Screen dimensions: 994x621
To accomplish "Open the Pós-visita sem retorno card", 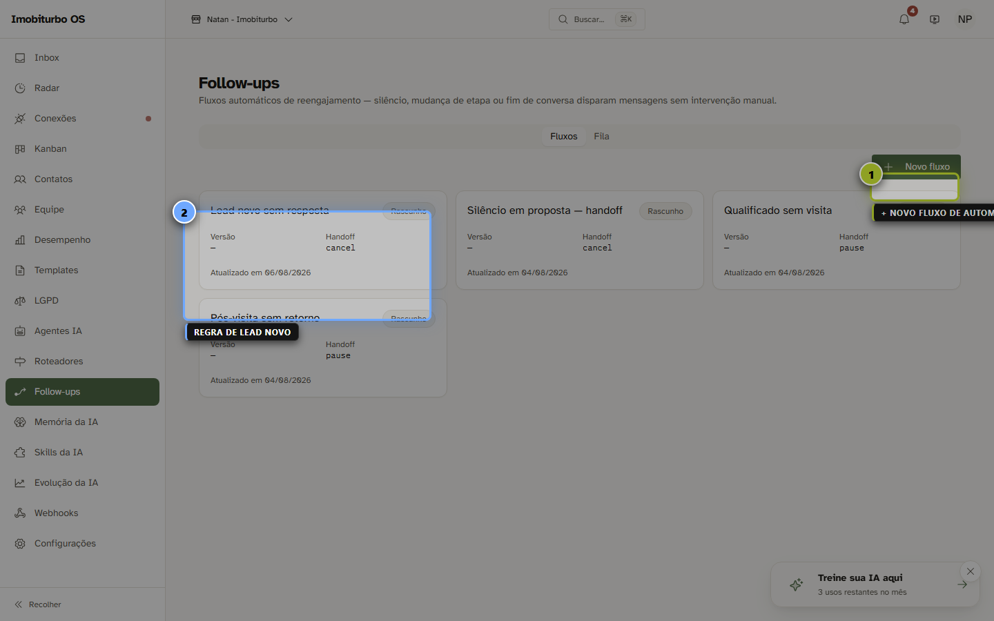I will coord(323,348).
